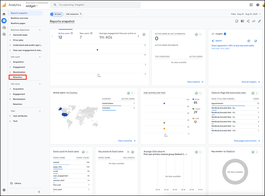
Task: Collapse the navigation panel chevron
Action: pos(39,192)
